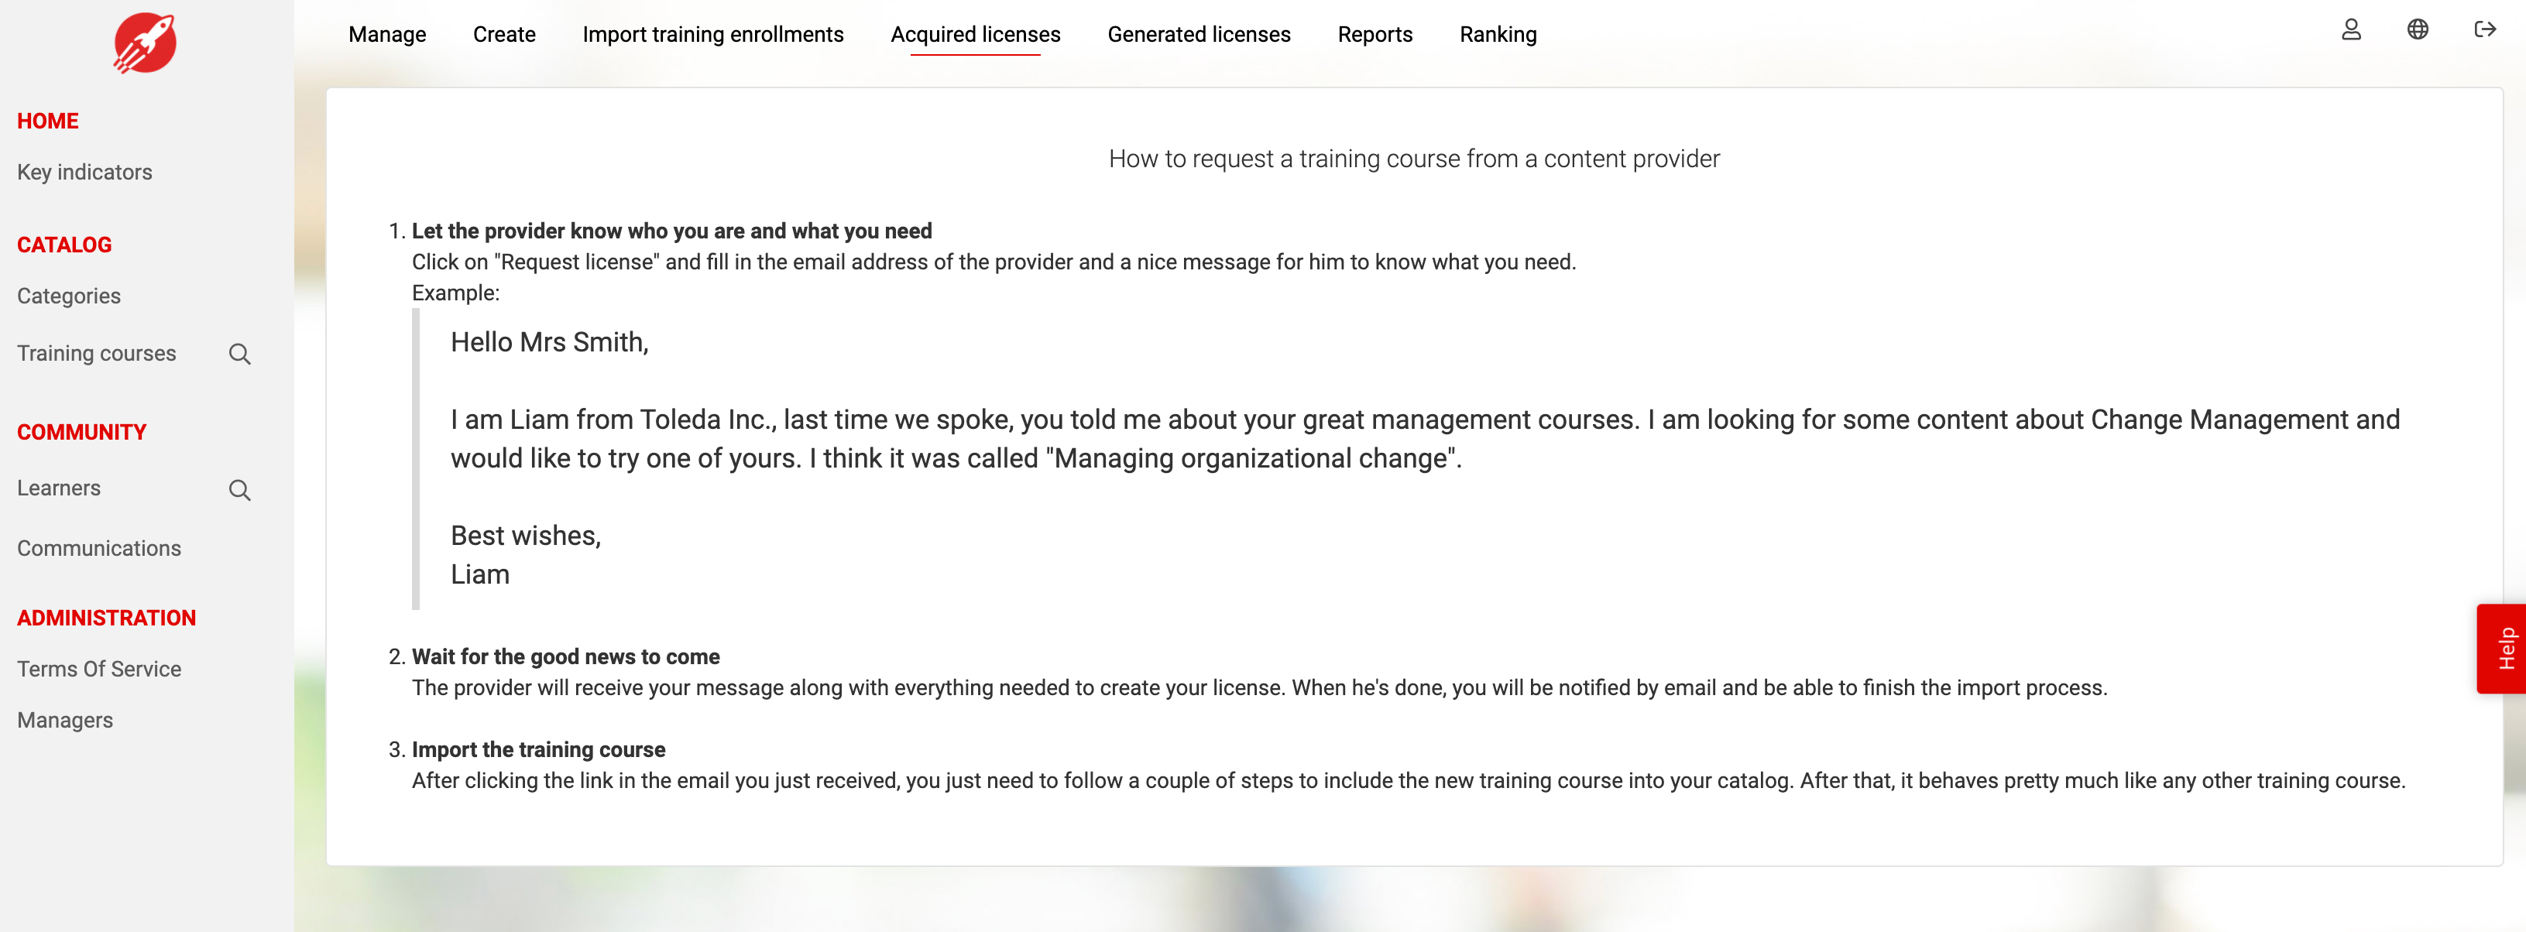Open the Ranking tab
Viewport: 2526px width, 932px height.
tap(1498, 34)
